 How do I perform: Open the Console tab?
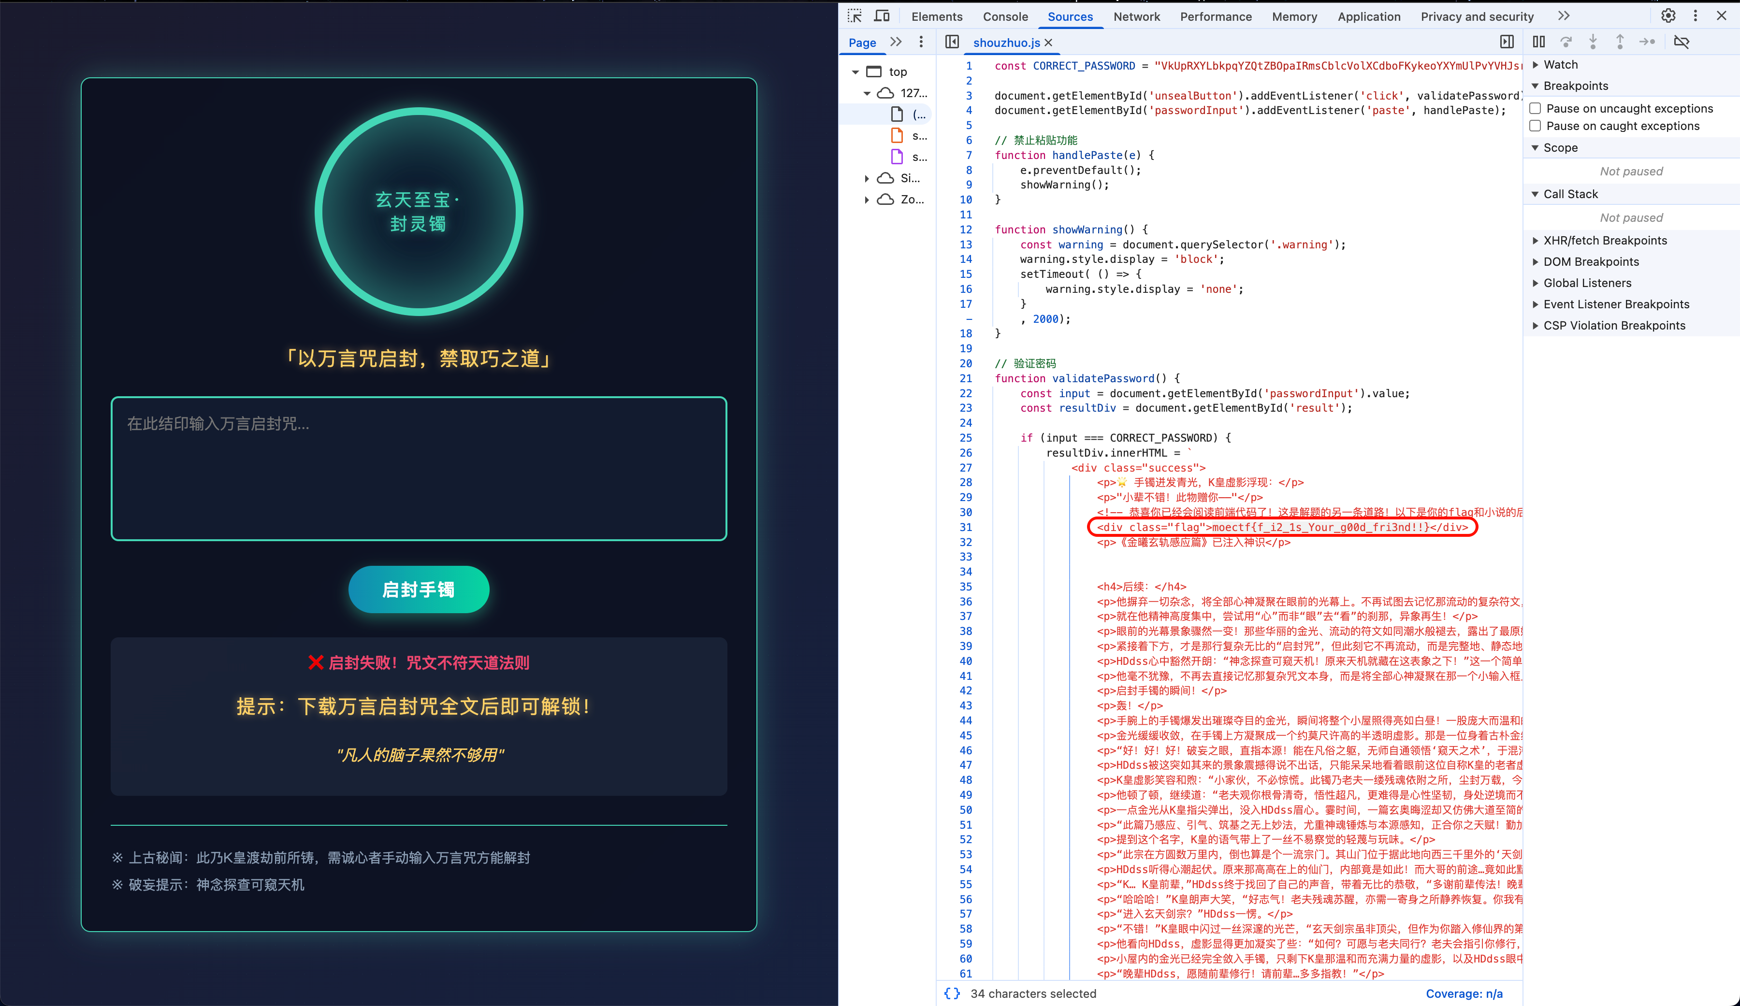1005,16
